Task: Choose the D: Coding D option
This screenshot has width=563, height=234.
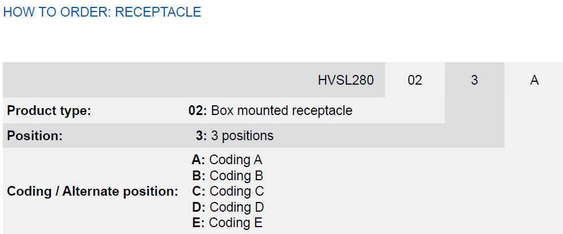Action: pyautogui.click(x=228, y=207)
